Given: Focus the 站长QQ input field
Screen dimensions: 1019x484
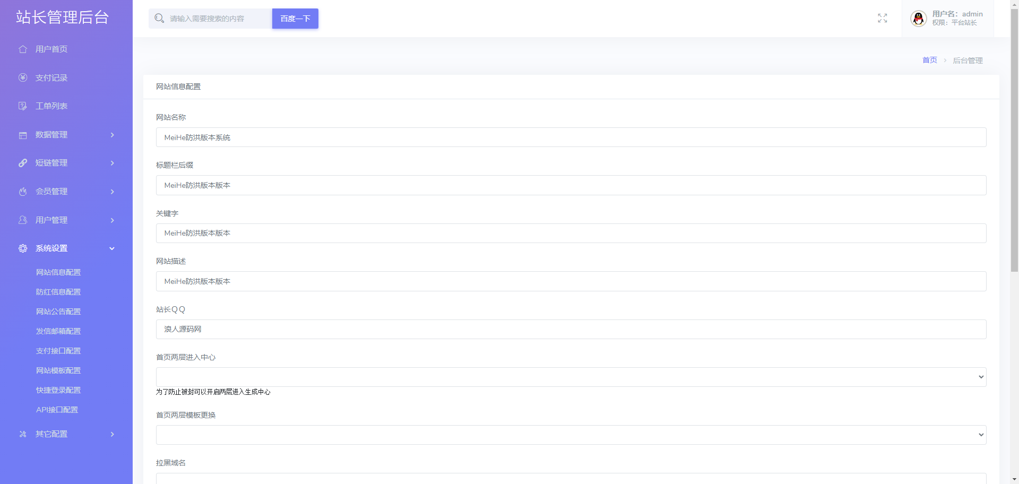Looking at the screenshot, I should 571,330.
